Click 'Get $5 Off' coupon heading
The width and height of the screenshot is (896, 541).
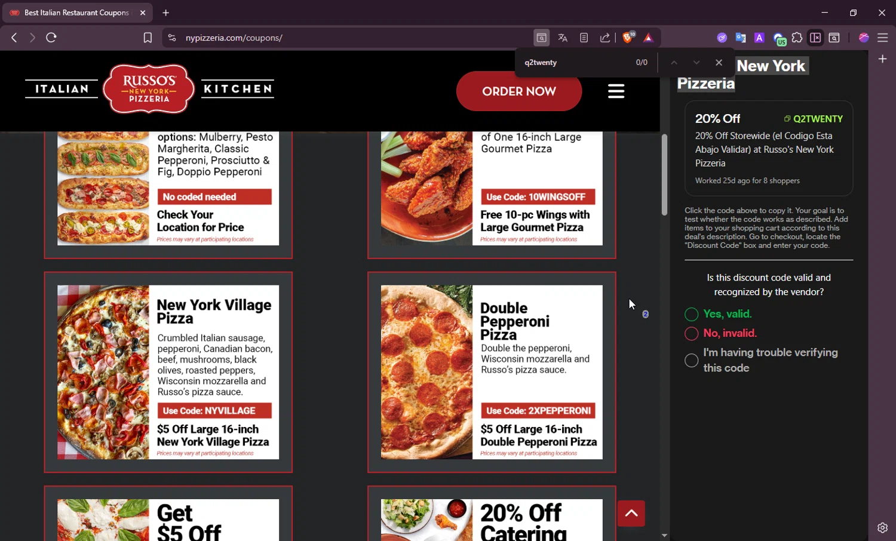click(x=189, y=522)
